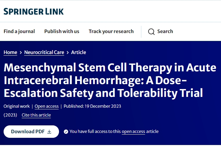Click the chevron after Neurocritical Care
221x146 pixels.
click(x=68, y=52)
